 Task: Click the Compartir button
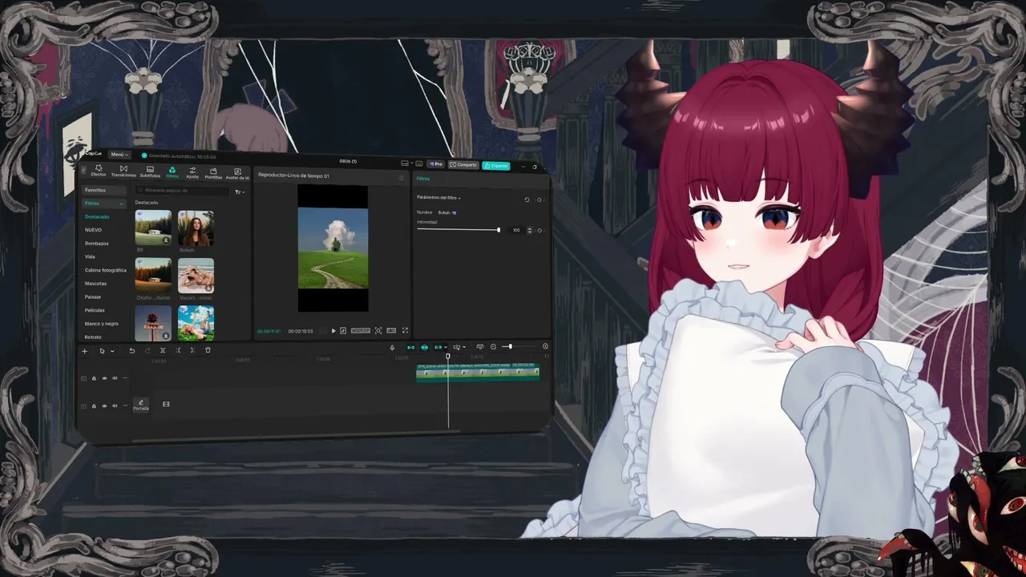(x=463, y=165)
